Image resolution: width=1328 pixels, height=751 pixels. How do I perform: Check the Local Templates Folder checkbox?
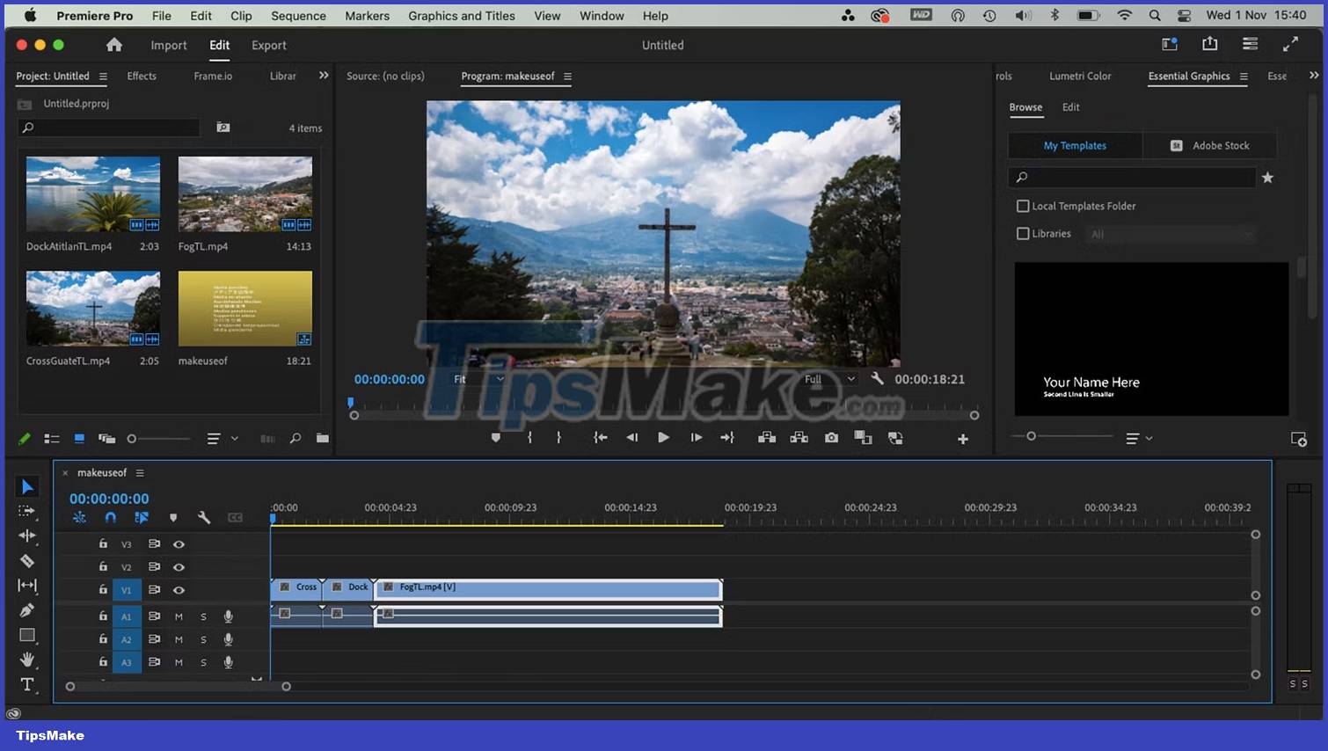click(1023, 206)
